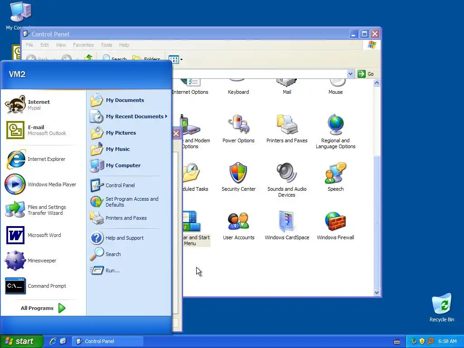Open Printers and Faxes applet in Control Panel
Screen dimensions: 464x348
click(x=287, y=129)
